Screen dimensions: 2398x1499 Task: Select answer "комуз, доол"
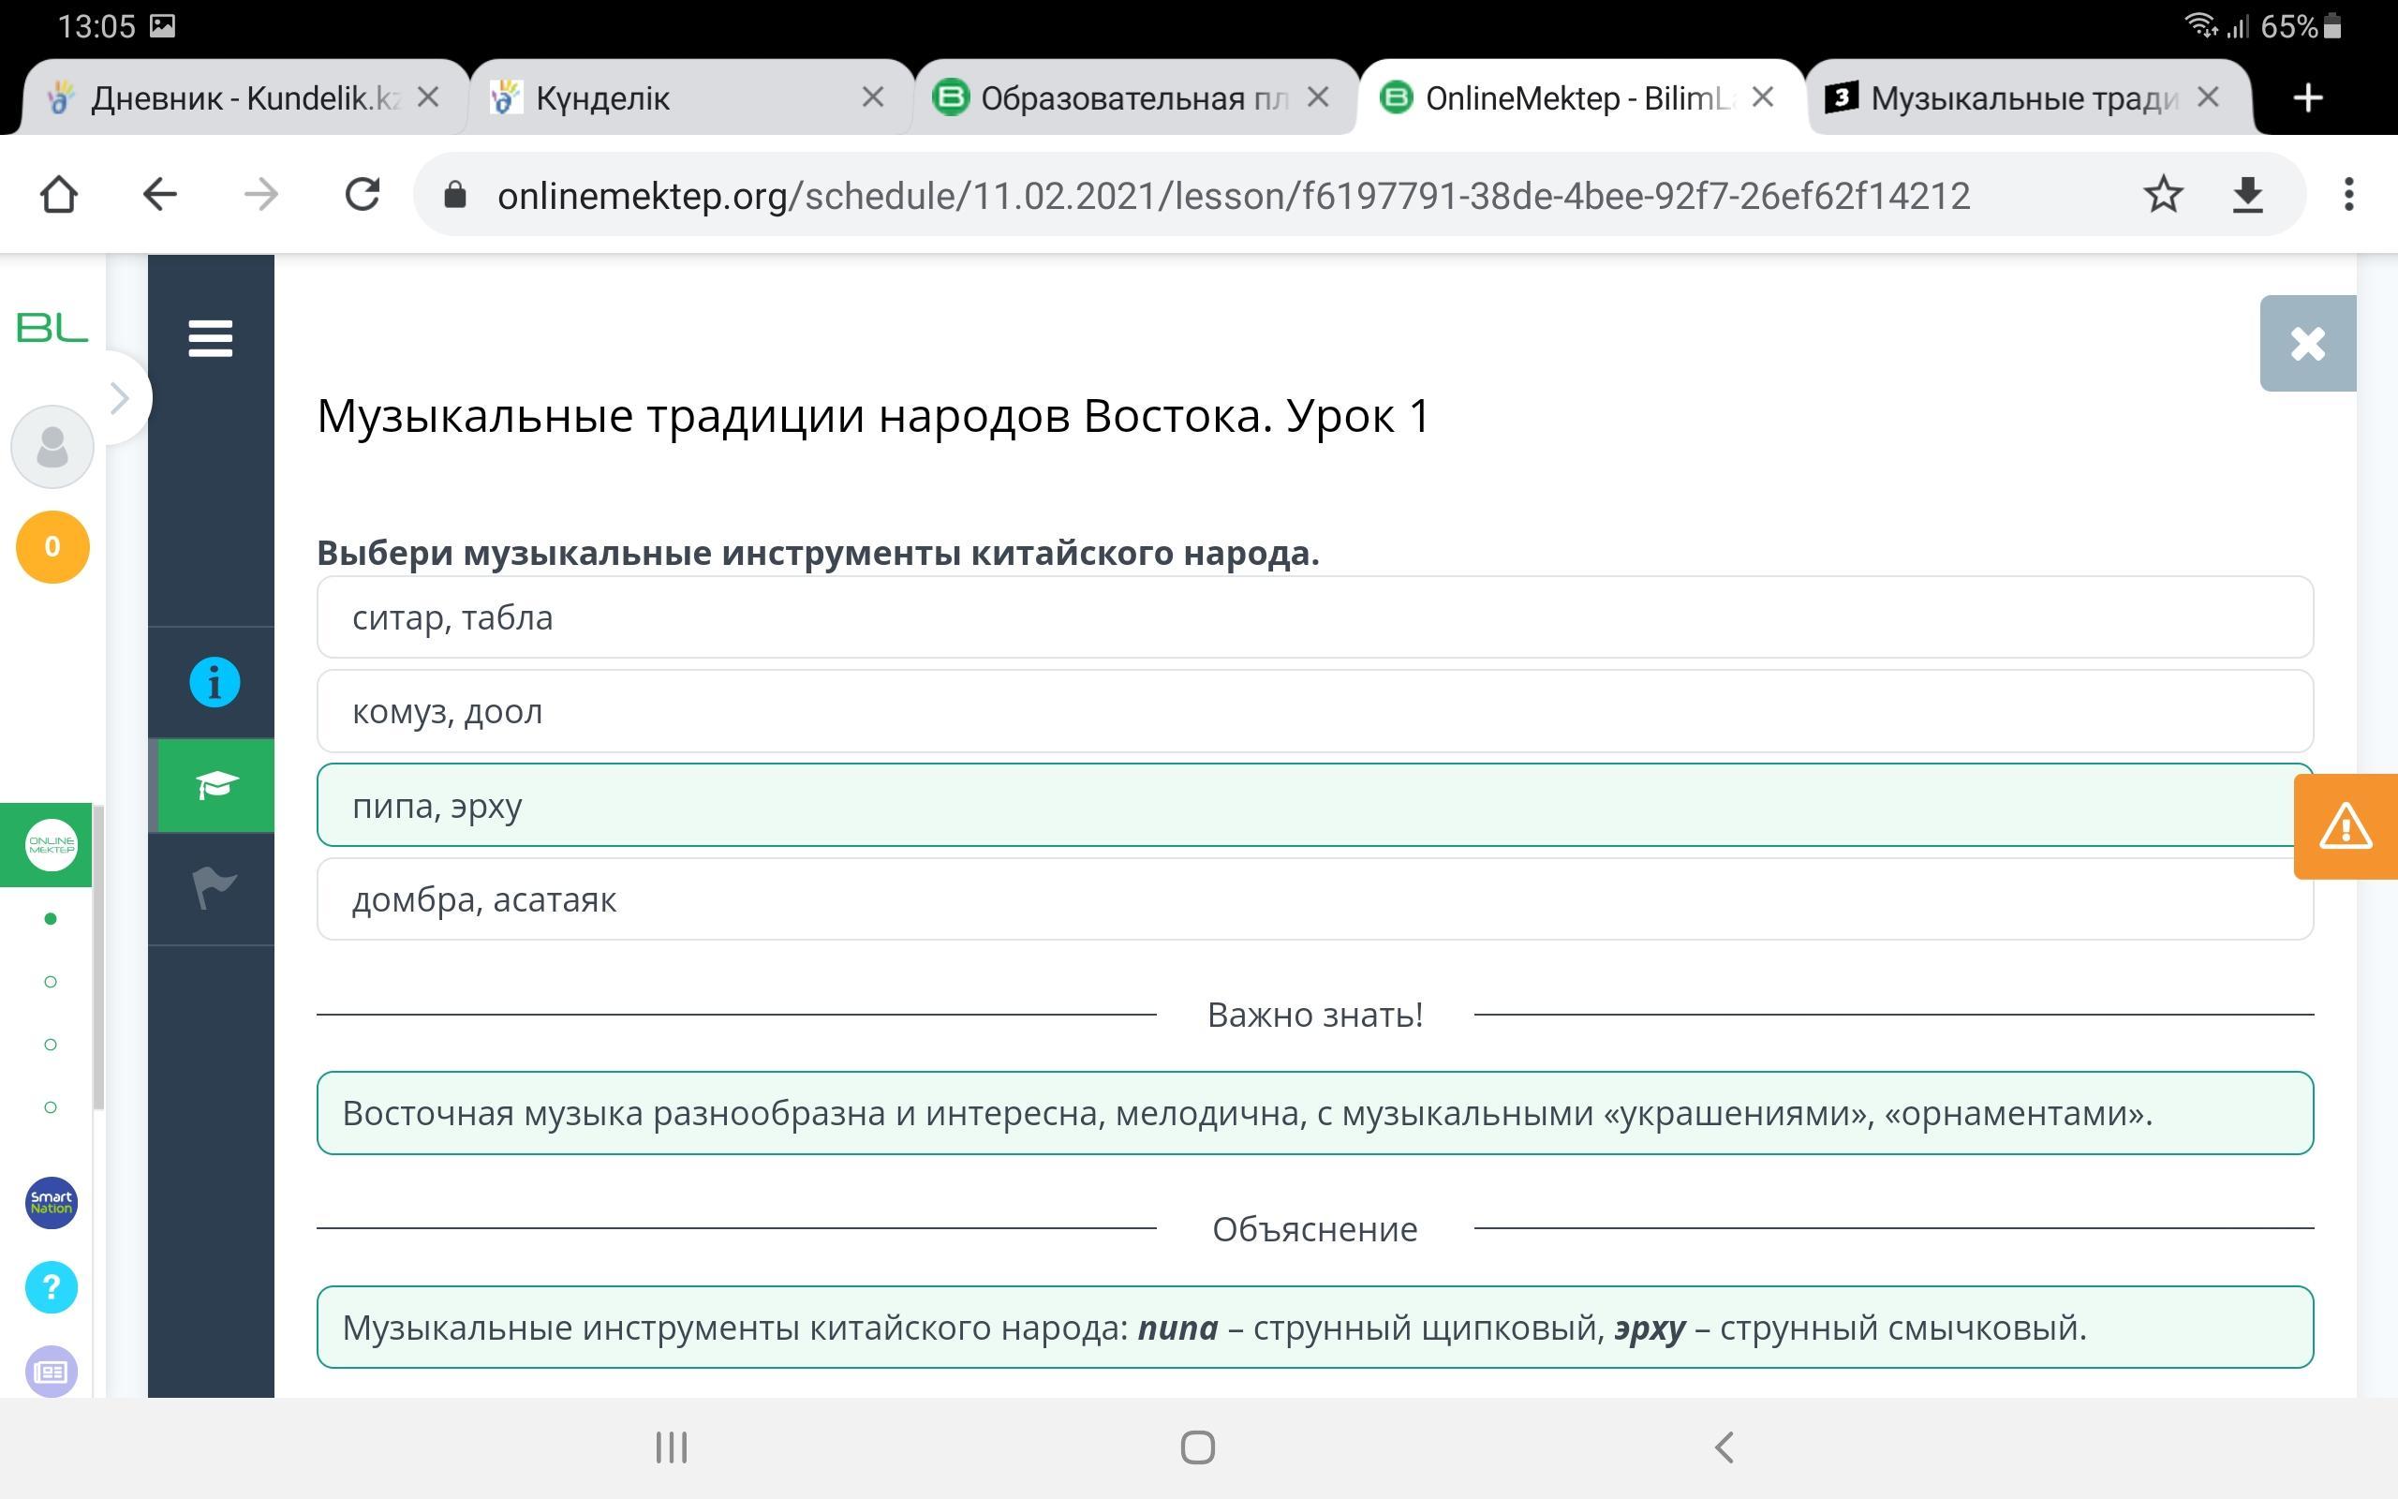coord(1314,711)
